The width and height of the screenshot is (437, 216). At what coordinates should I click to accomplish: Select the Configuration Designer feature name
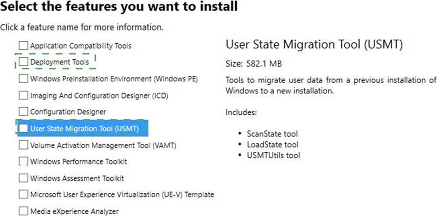[x=68, y=112]
